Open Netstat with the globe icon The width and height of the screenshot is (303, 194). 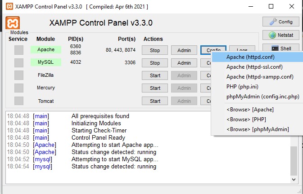point(281,35)
